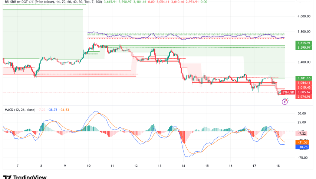Click the date label 14 on time axis
The image size is (316, 179).
183,166
